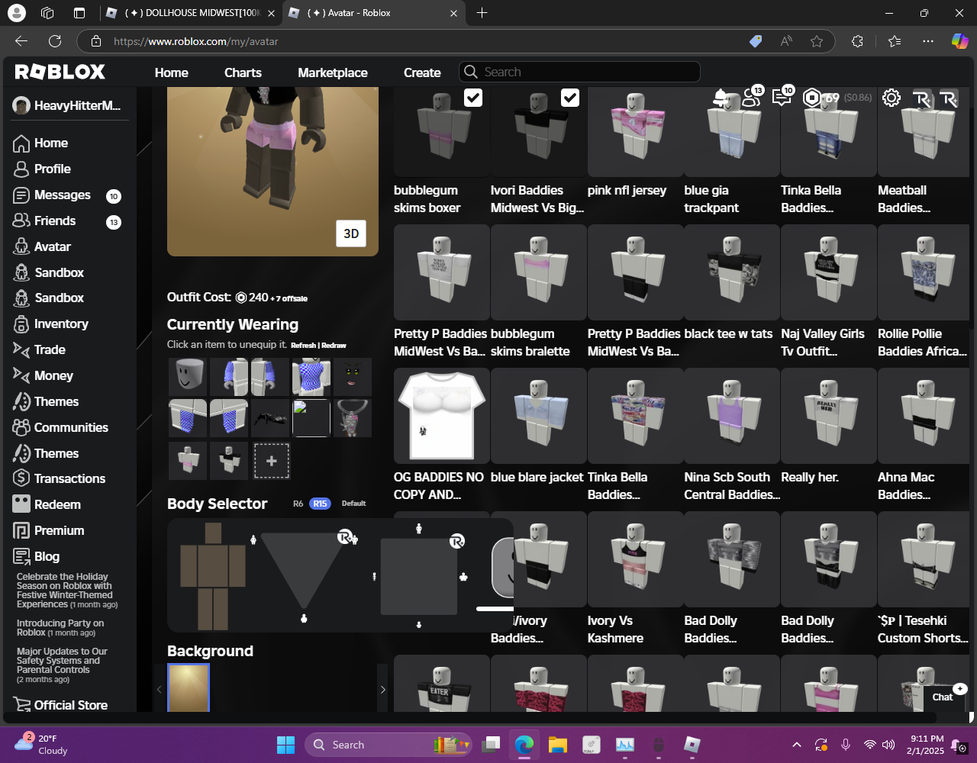Image resolution: width=977 pixels, height=763 pixels.
Task: Select the golden background swatch
Action: pos(189,687)
